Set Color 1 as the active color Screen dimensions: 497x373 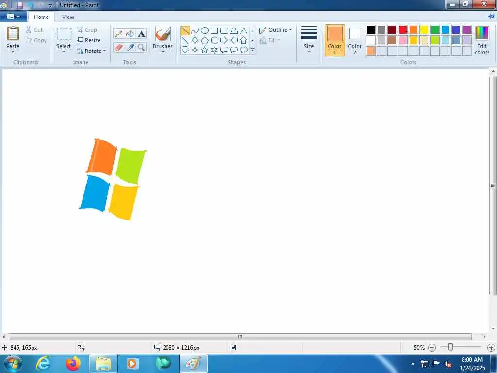point(335,40)
